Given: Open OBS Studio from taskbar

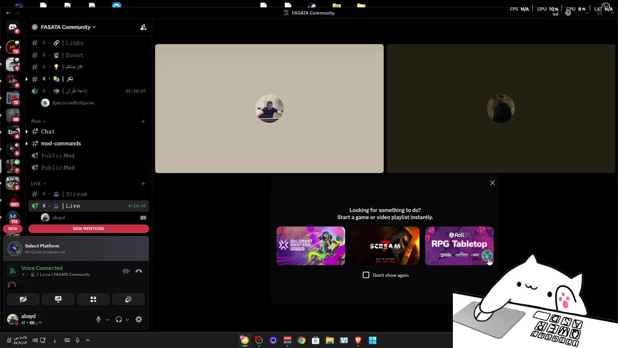Looking at the screenshot, I should pos(259,340).
